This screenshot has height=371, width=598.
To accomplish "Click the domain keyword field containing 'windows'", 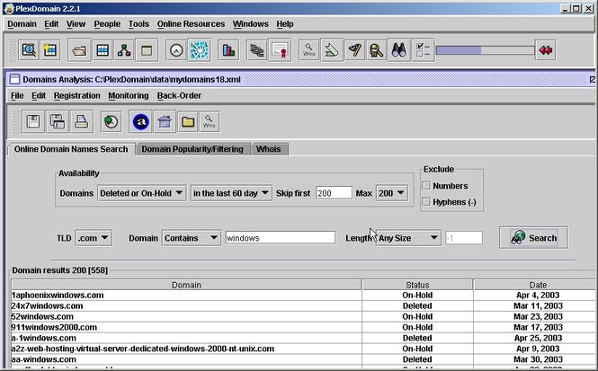I will [281, 238].
